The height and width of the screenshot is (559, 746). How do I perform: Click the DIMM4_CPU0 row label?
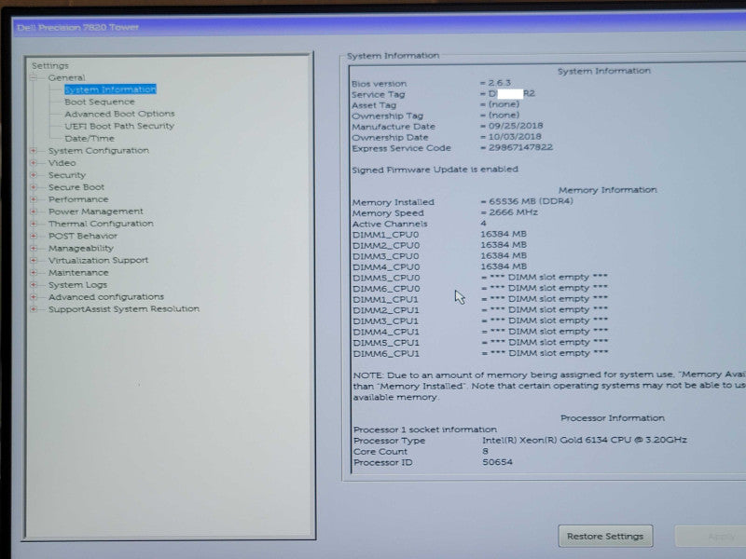pyautogui.click(x=386, y=267)
